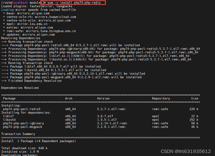Select 'Package liblzf.x86_64 0:3.6-7.el7' line
The image size is (215, 156).
click(51, 67)
